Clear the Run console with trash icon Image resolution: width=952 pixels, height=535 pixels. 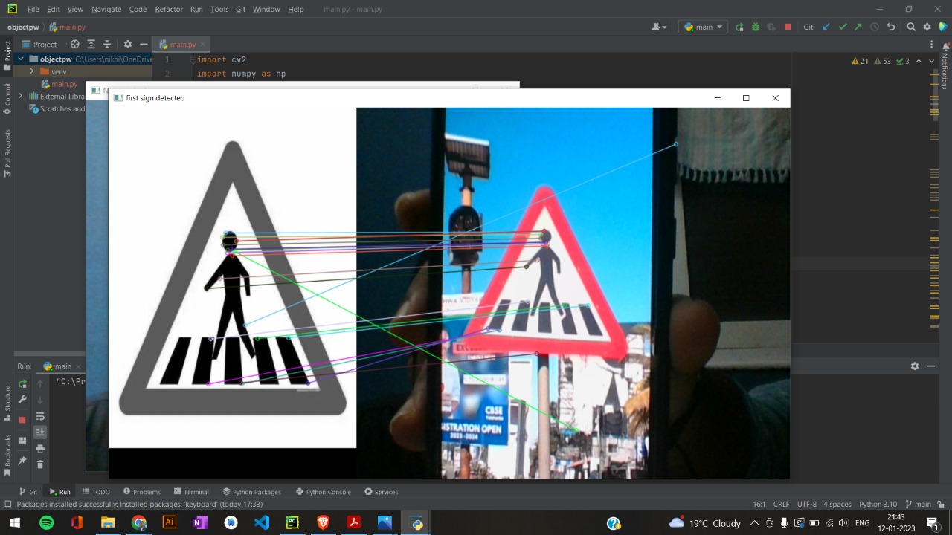[40, 464]
